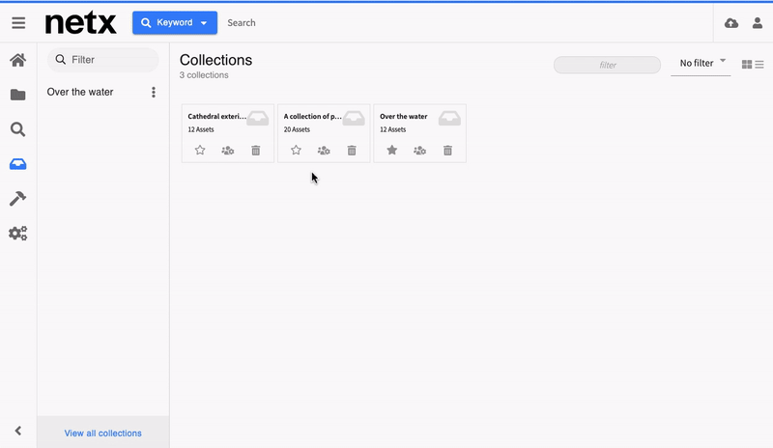773x448 pixels.
Task: Open the System settings gears icon
Action: (x=17, y=234)
